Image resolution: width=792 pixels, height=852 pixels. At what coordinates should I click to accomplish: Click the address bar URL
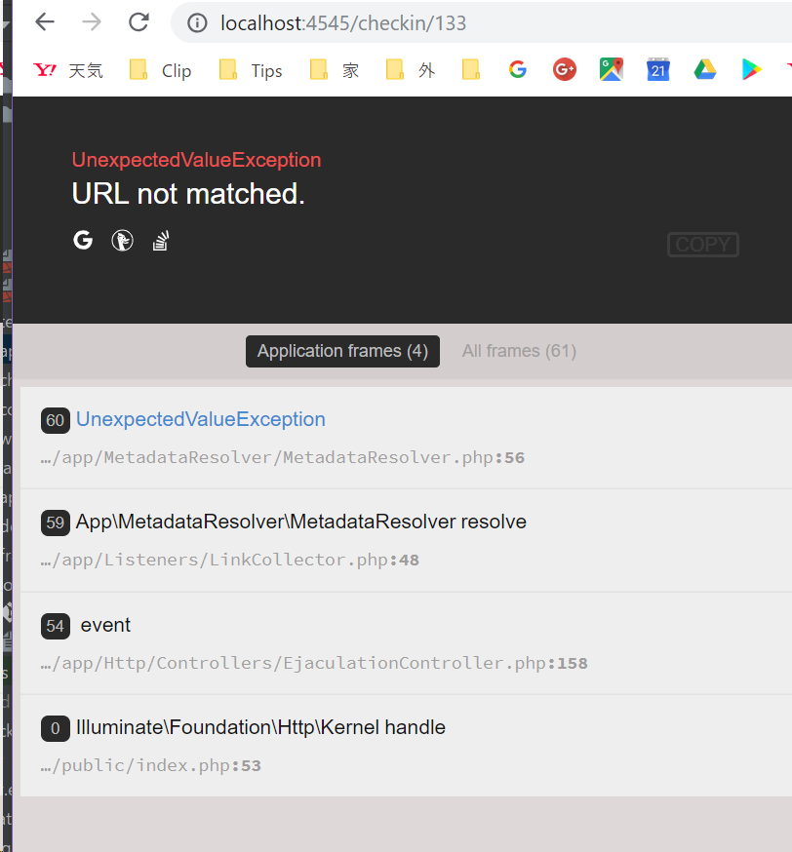pyautogui.click(x=343, y=22)
